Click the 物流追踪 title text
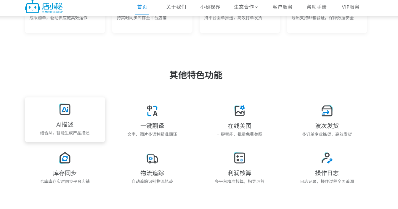This screenshot has width=398, height=209. (x=152, y=173)
